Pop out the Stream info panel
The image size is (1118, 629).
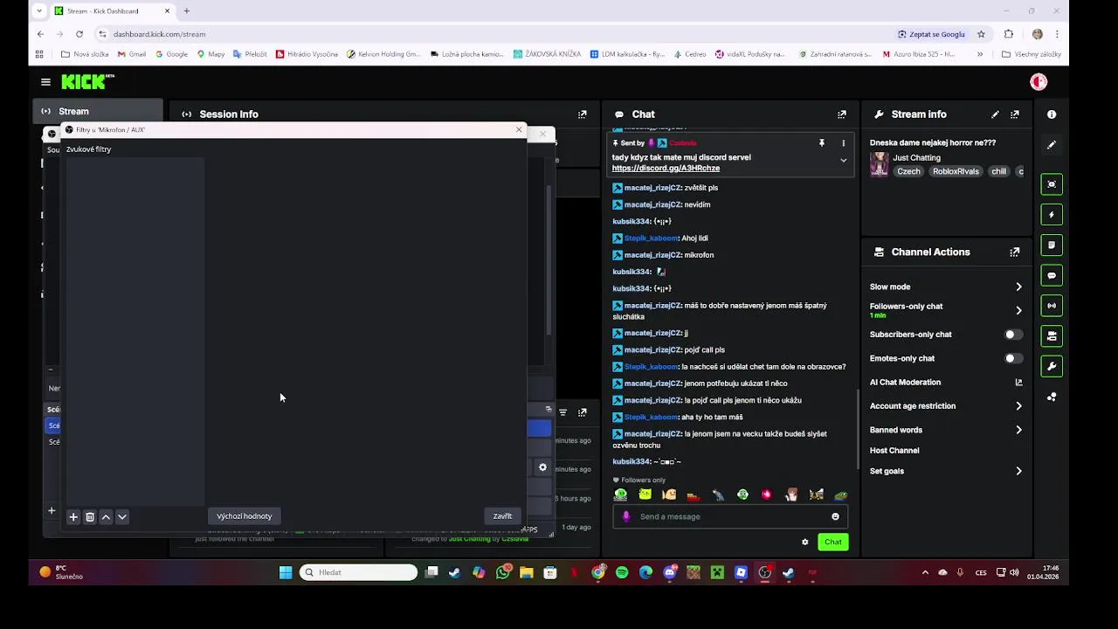click(x=1015, y=114)
